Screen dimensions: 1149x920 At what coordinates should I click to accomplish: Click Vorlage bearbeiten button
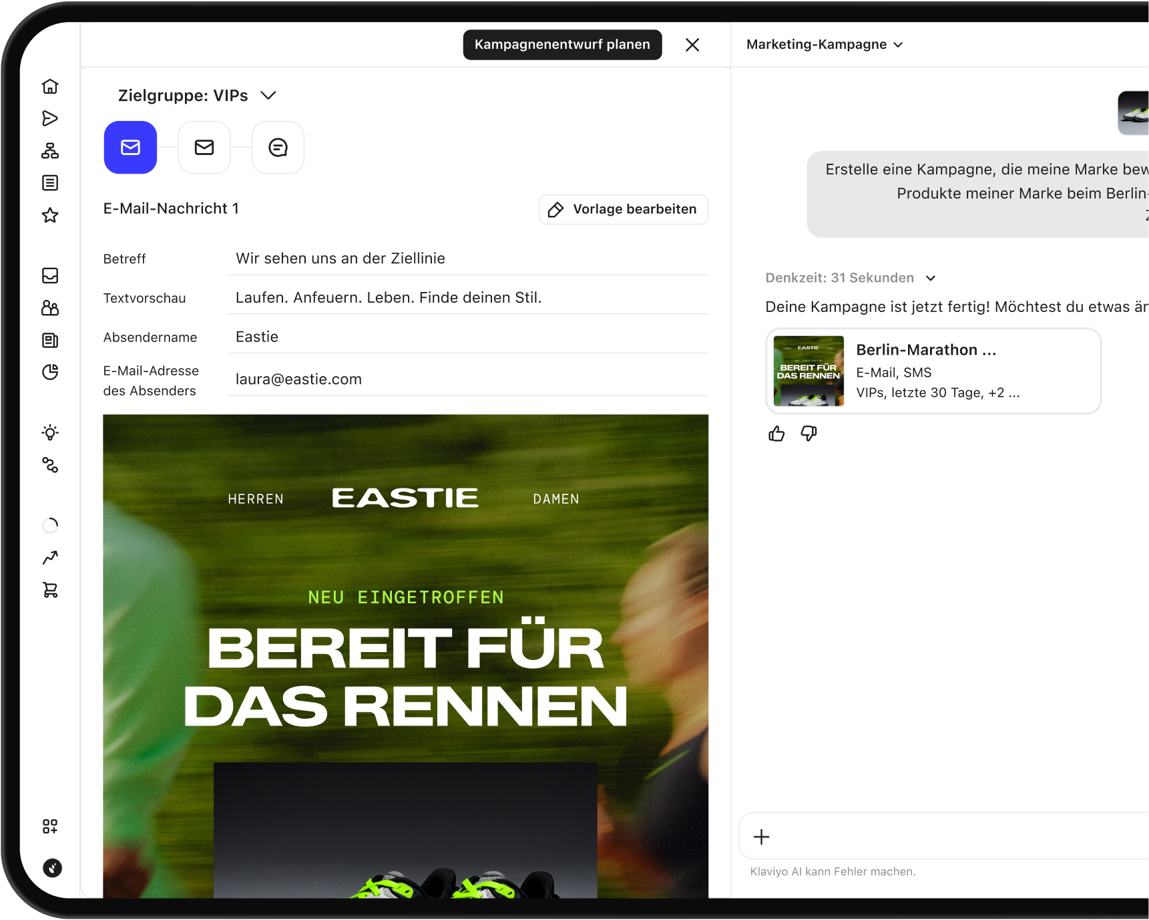624,210
